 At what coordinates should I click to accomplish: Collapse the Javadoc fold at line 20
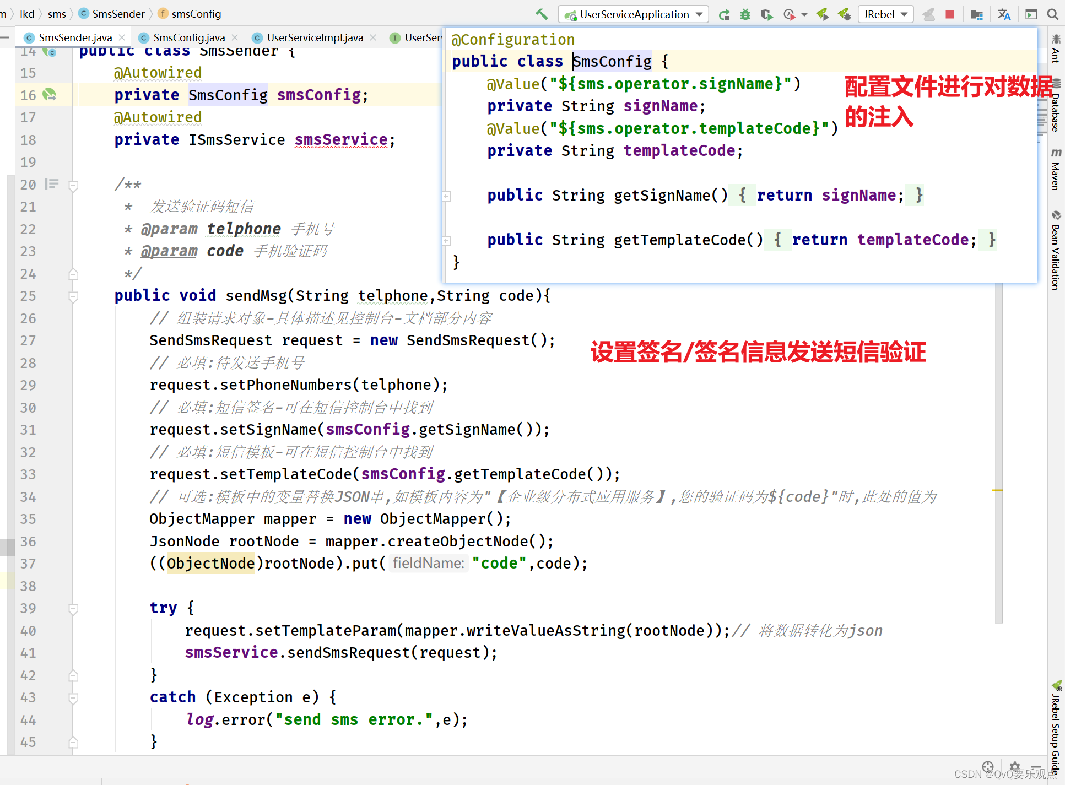pos(73,186)
